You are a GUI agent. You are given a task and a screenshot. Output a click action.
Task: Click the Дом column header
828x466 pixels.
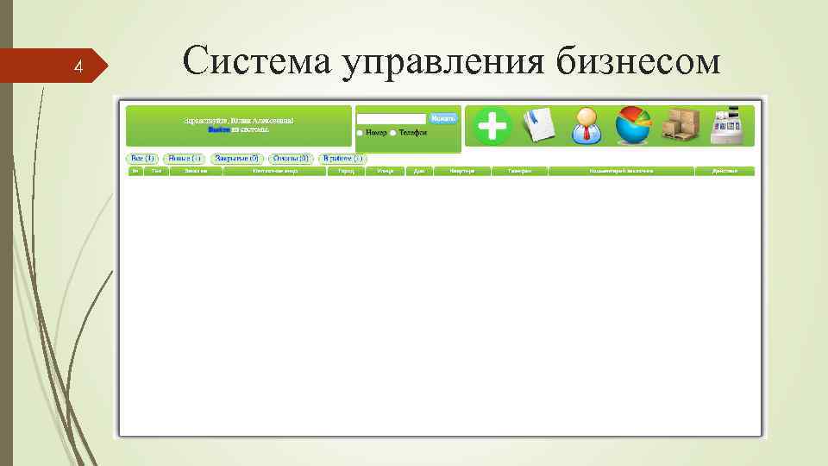[x=419, y=171]
